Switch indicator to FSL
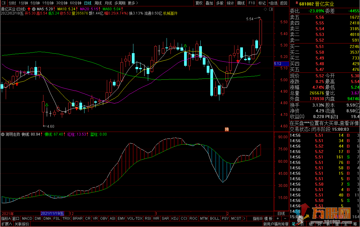 tap(57, 219)
